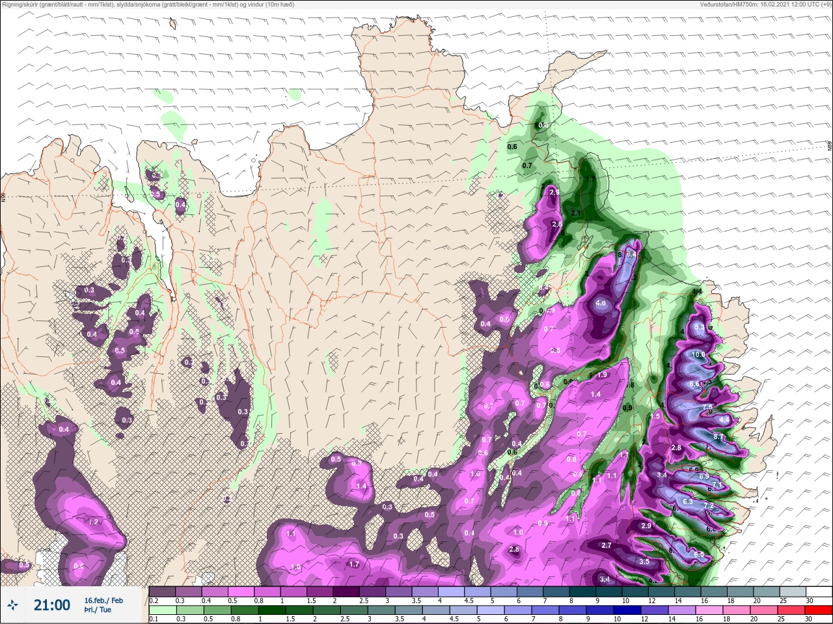Click the 10.0 precipitation value on the map
The width and height of the screenshot is (833, 624).
[x=698, y=355]
